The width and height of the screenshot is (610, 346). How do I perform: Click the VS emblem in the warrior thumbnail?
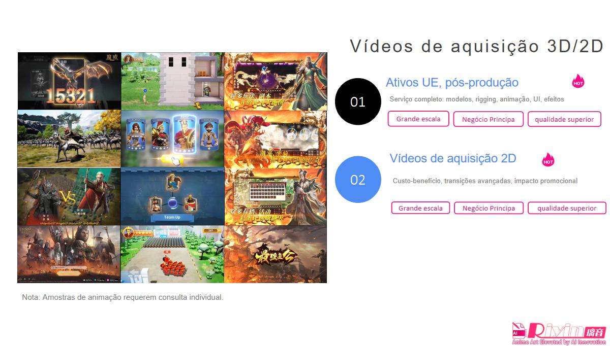pos(69,196)
